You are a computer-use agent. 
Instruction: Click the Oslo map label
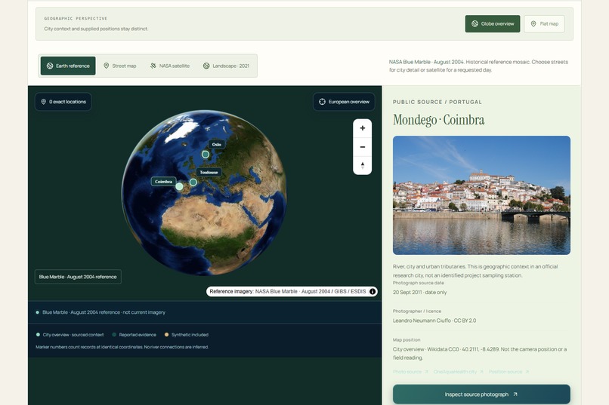coord(216,144)
